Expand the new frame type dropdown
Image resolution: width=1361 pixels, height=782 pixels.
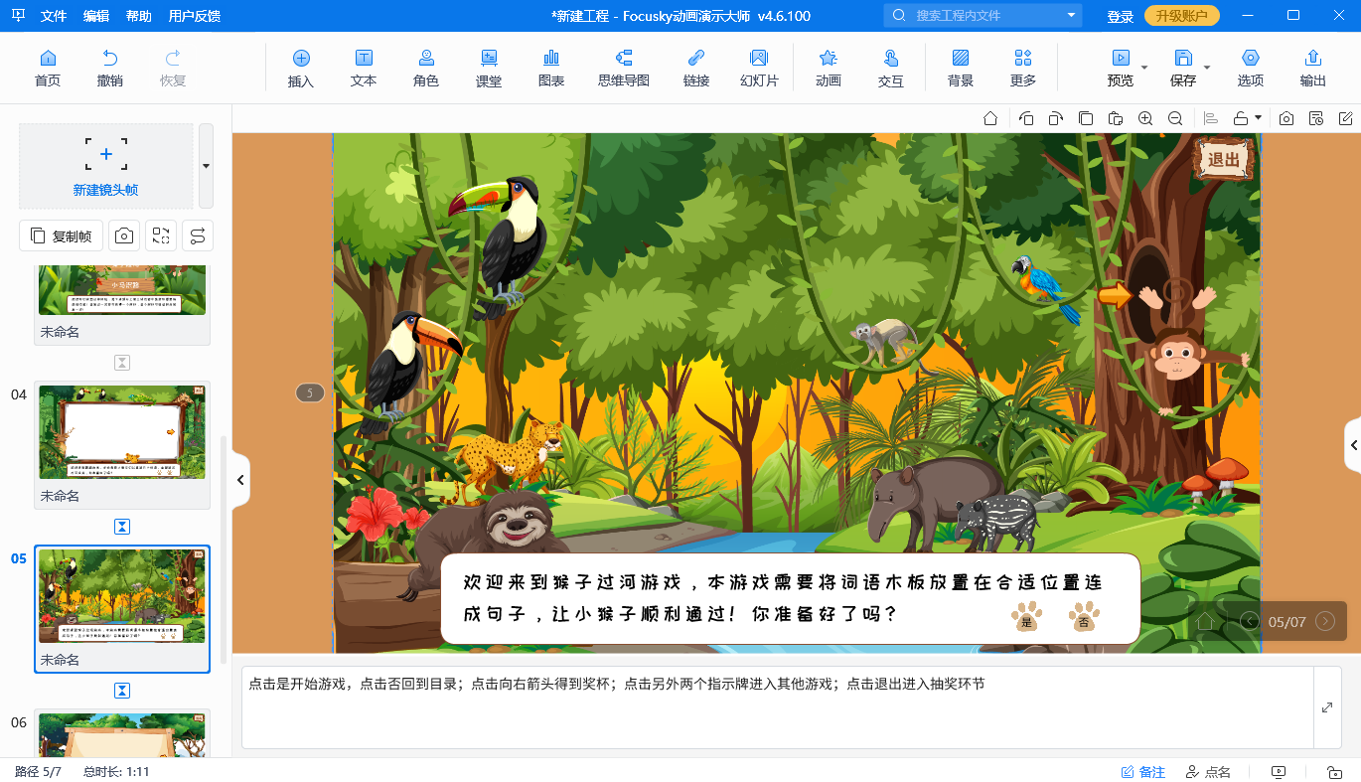pyautogui.click(x=206, y=166)
